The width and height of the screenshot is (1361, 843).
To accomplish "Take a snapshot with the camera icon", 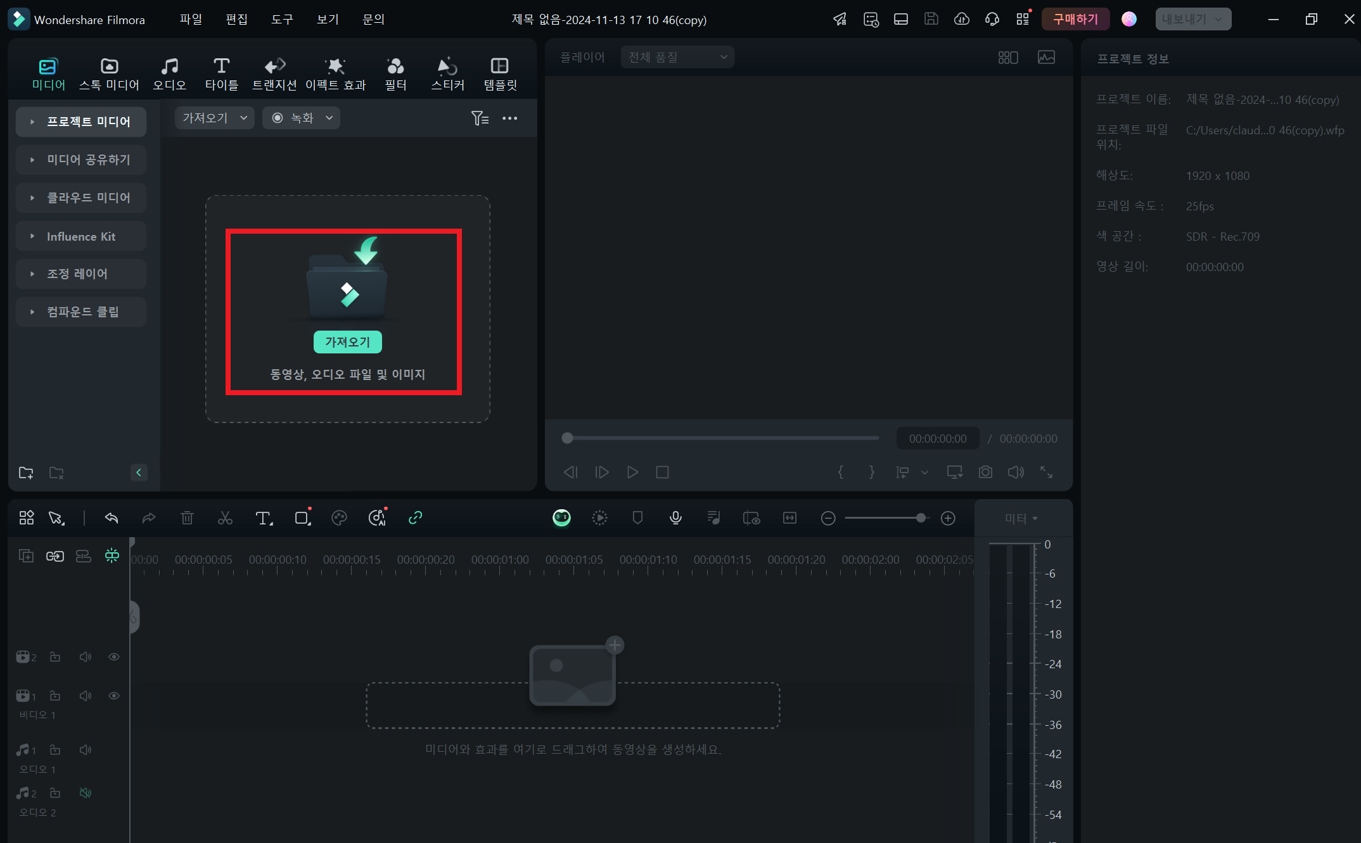I will [x=985, y=472].
